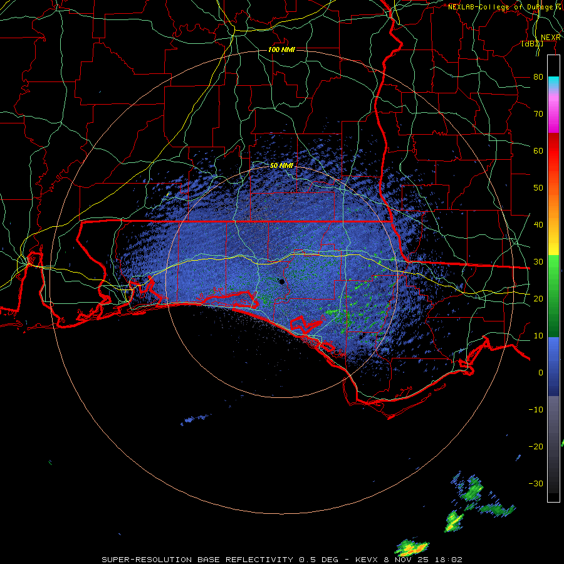Pick the cyan segment at the top of the color bar
Viewport: 564px width, 564px height.
553,83
